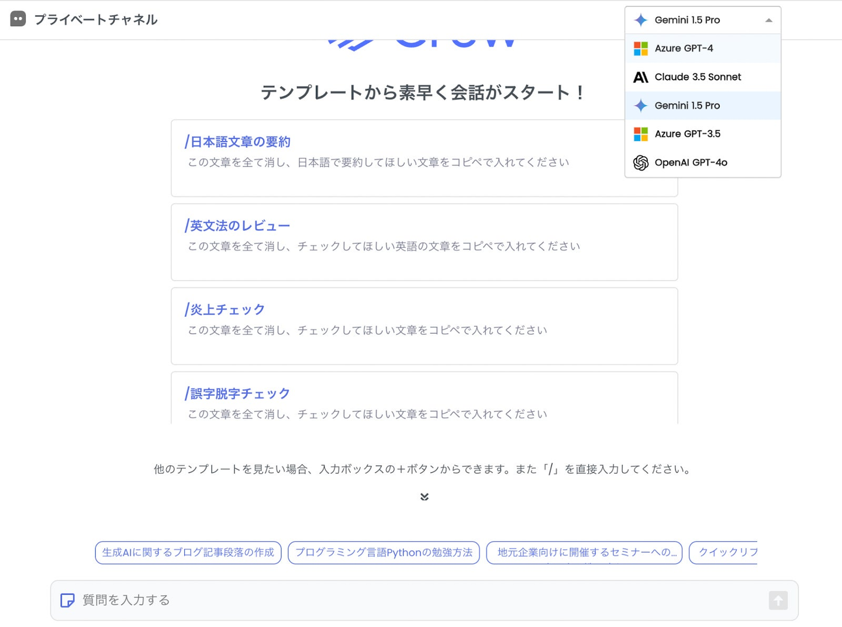The width and height of the screenshot is (842, 627).
Task: Click the プライベートチャネル title text
Action: pyautogui.click(x=96, y=19)
